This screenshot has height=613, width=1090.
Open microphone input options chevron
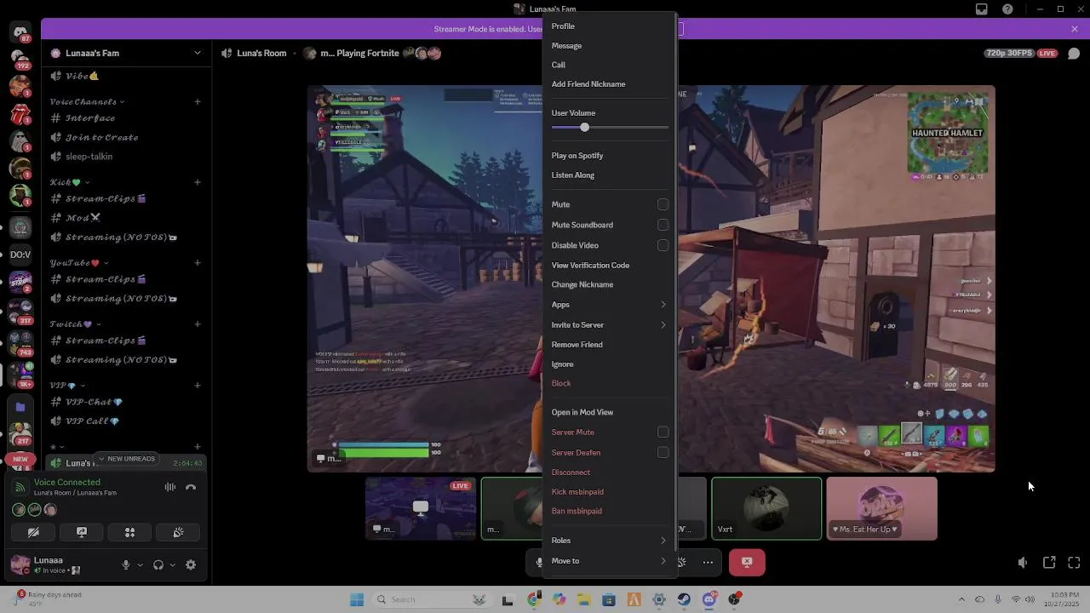(140, 564)
